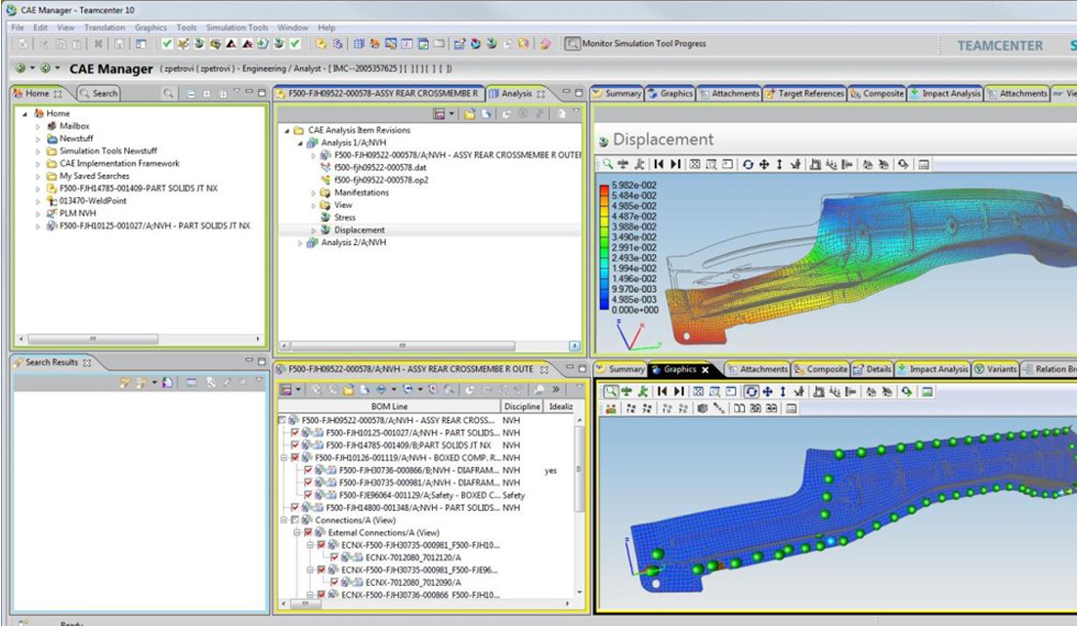Click red 5.982e-002 legend color swatch
The width and height of the screenshot is (1077, 626).
coord(604,188)
